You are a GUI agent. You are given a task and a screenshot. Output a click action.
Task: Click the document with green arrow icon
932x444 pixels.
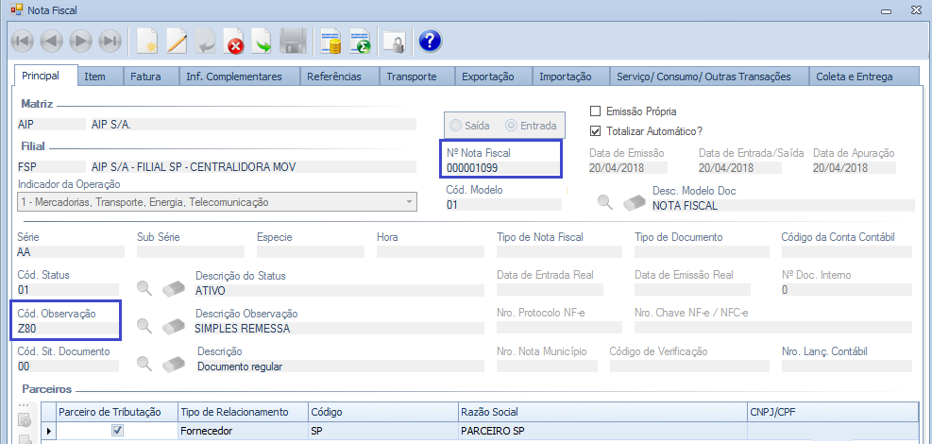pos(263,42)
